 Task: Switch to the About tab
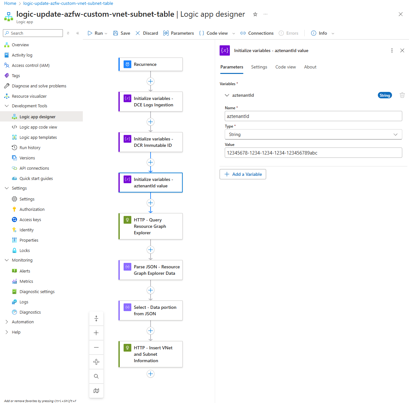tap(310, 67)
